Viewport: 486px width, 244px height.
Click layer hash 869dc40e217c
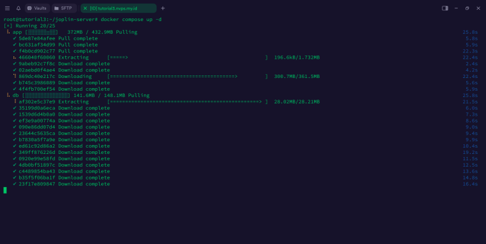(x=37, y=77)
